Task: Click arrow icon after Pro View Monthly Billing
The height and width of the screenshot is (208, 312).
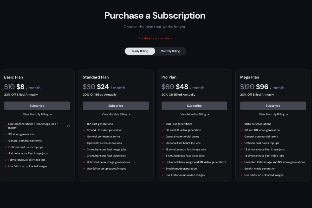Action: pyautogui.click(x=208, y=114)
